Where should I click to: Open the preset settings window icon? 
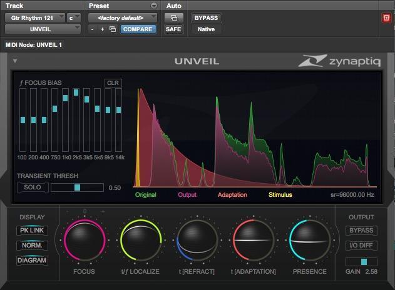pyautogui.click(x=113, y=29)
